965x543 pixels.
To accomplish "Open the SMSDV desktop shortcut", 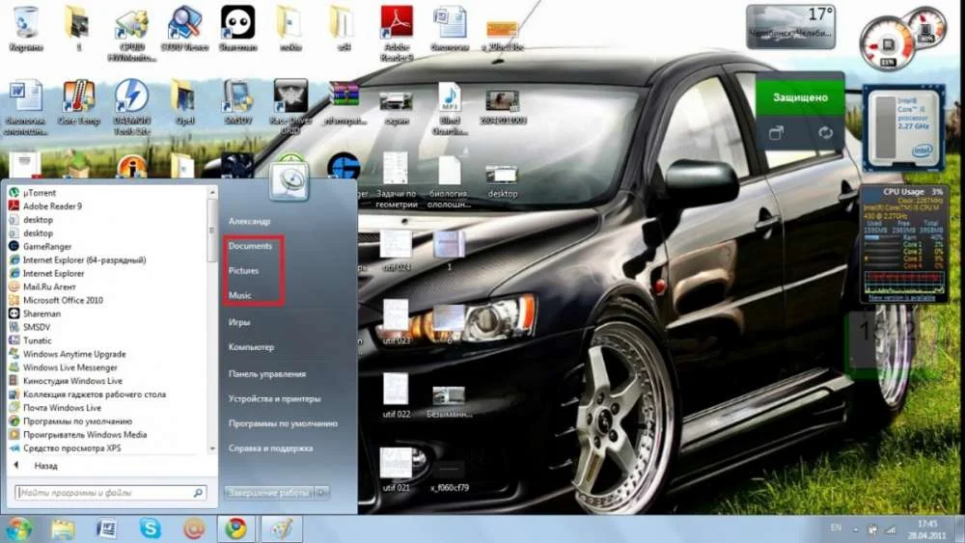I will pos(237,101).
